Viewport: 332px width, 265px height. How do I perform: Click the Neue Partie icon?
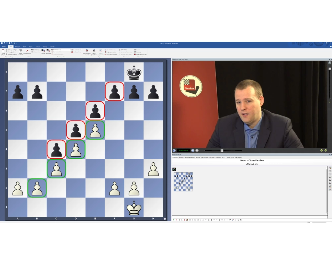tap(21, 51)
